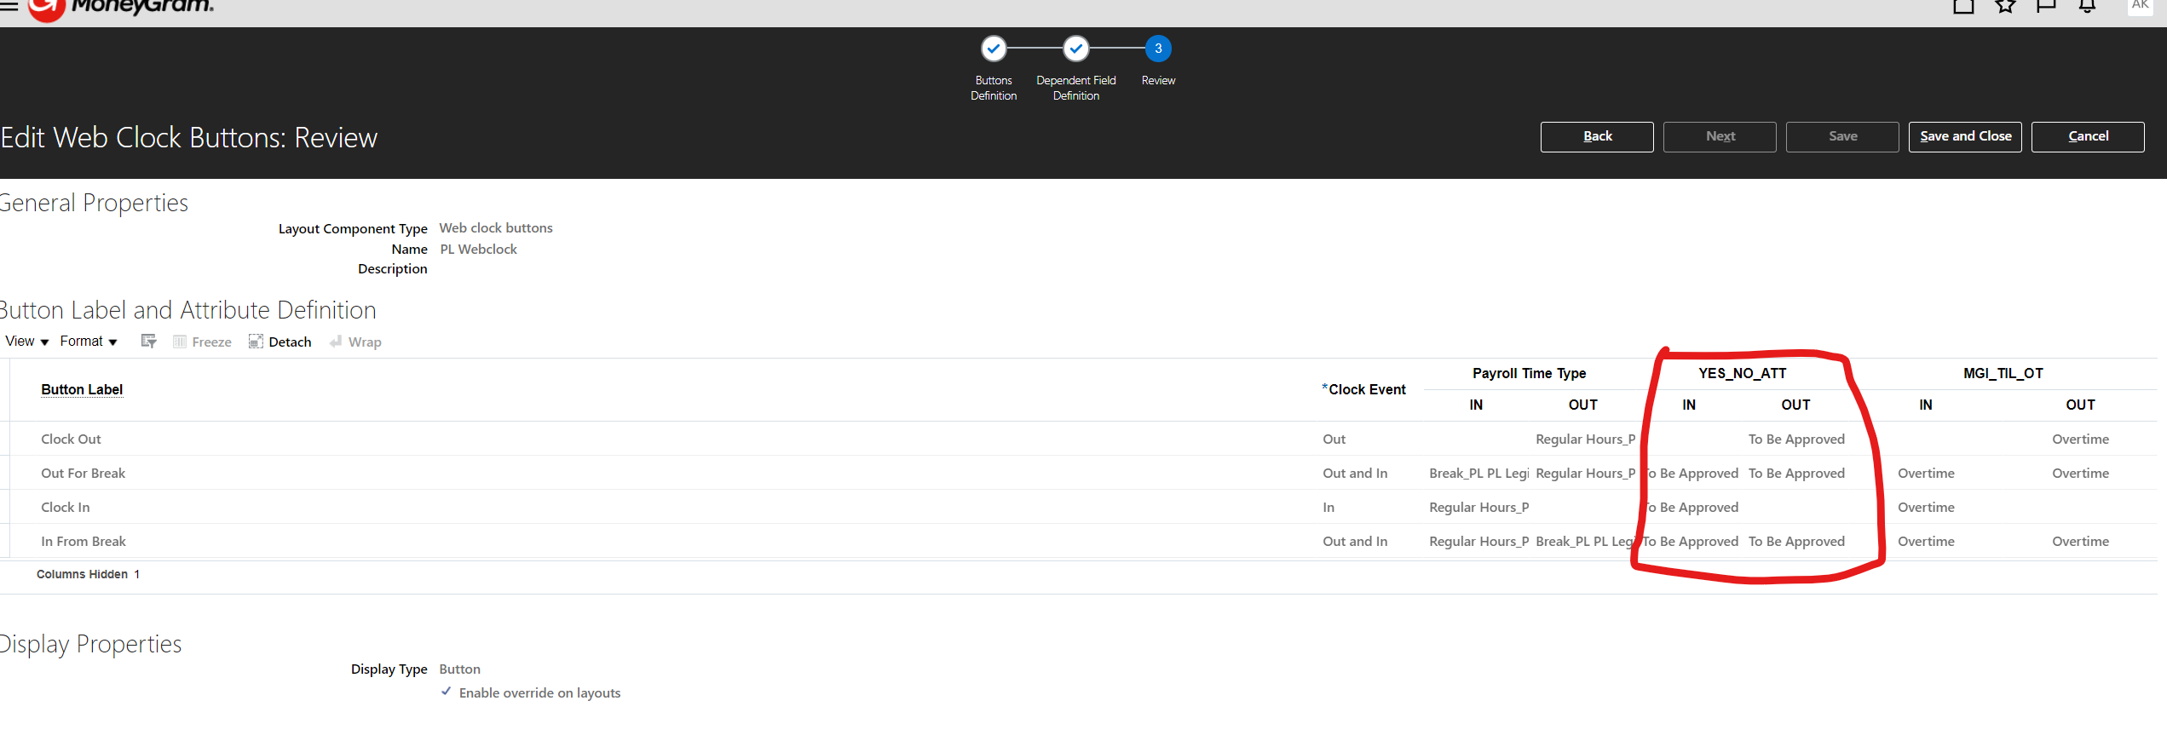Image resolution: width=2167 pixels, height=741 pixels.
Task: Click Break_PL PL Leg in In From Break row
Action: [x=1585, y=541]
